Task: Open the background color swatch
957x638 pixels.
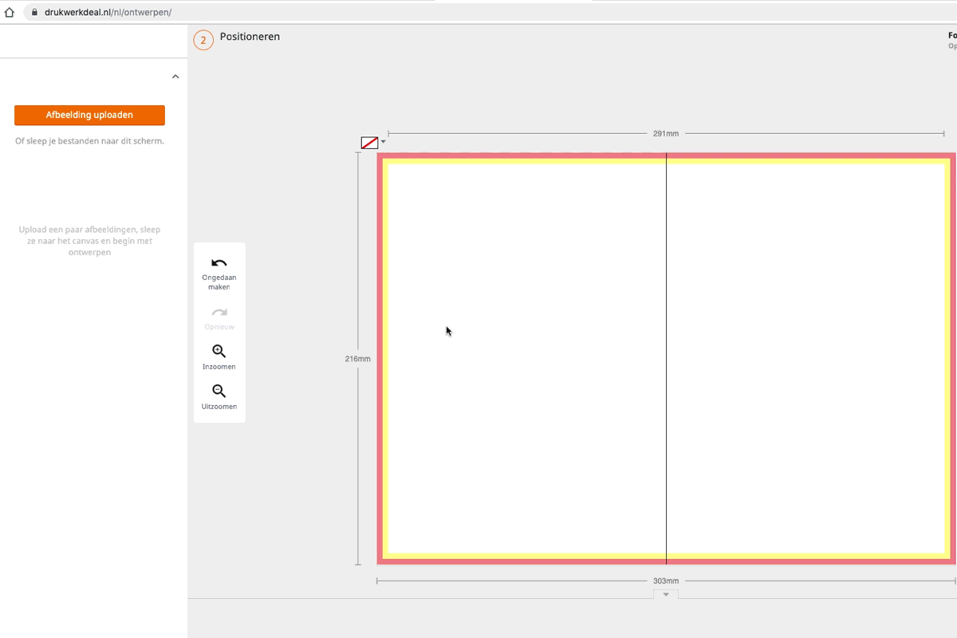Action: tap(369, 143)
